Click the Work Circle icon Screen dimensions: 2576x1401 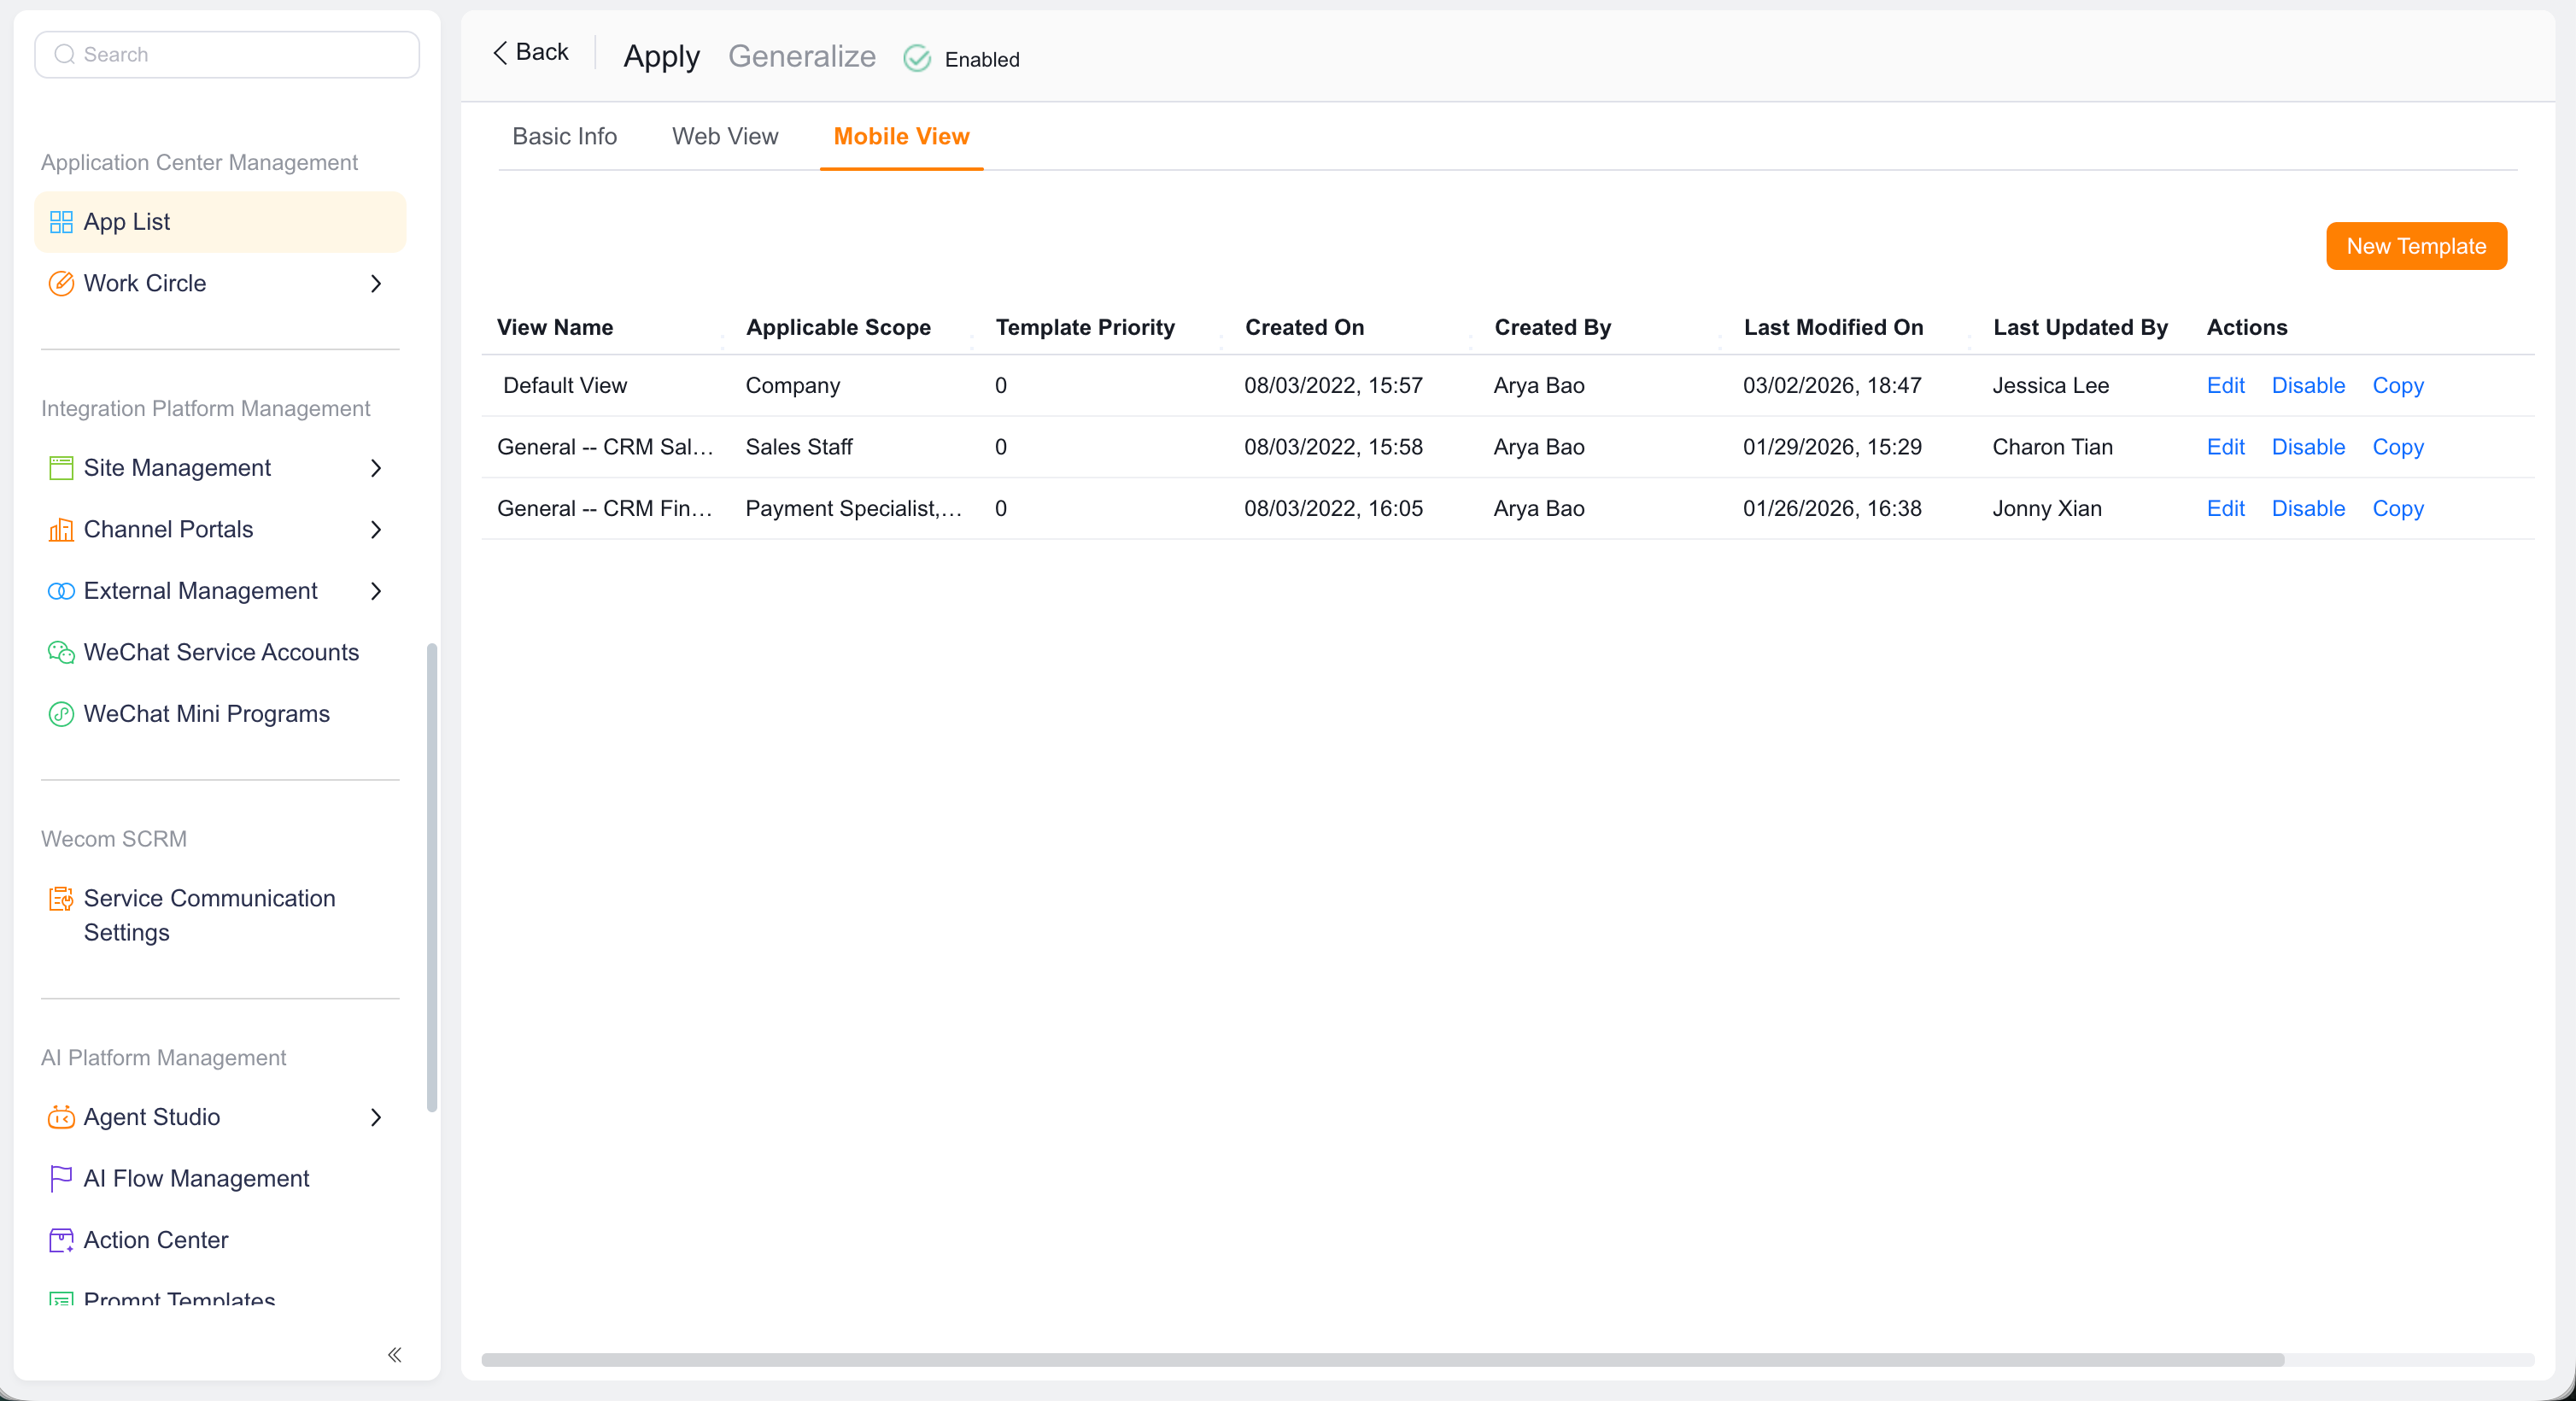click(61, 283)
